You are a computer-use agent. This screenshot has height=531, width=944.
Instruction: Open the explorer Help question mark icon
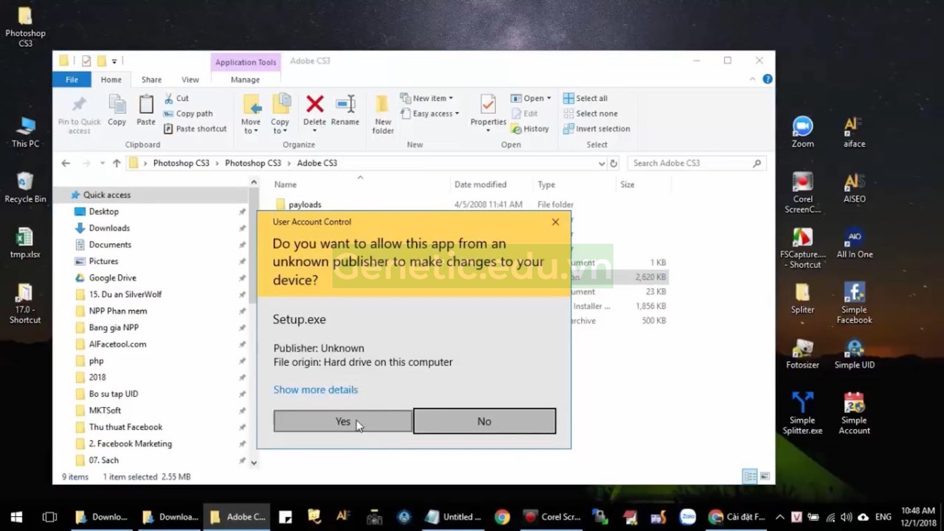pyautogui.click(x=767, y=79)
